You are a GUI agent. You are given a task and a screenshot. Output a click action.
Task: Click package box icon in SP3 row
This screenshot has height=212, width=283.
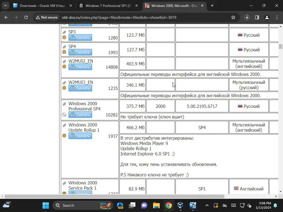(x=64, y=37)
